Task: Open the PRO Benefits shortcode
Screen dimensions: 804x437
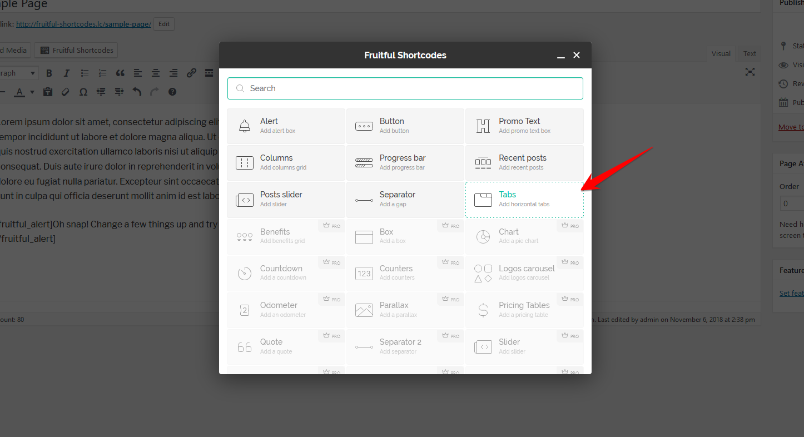Action: pos(286,237)
